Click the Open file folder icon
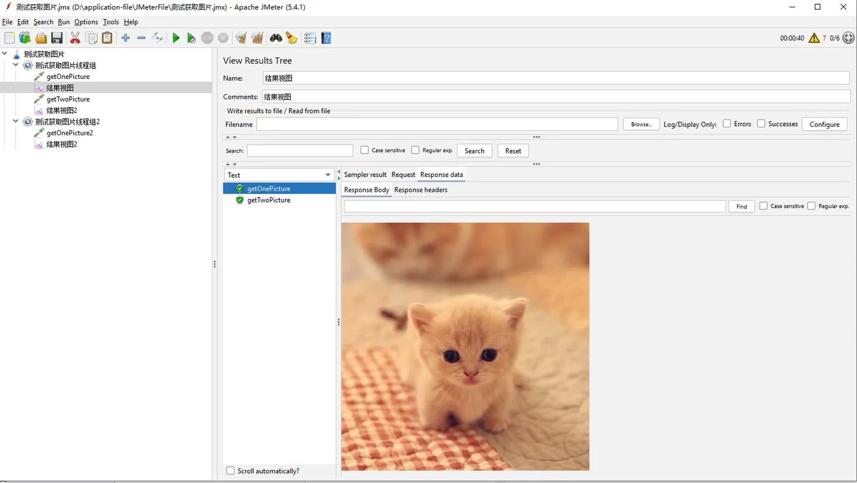This screenshot has width=857, height=483. (41, 38)
